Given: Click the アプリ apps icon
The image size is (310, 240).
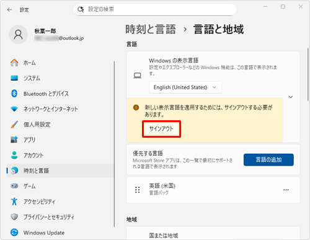Looking at the screenshot, I should point(14,140).
